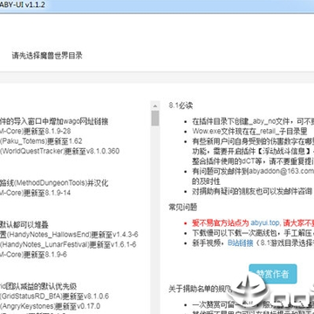Click the M-Core 8.1.9-6 update line
The image size is (314, 314).
[33, 255]
